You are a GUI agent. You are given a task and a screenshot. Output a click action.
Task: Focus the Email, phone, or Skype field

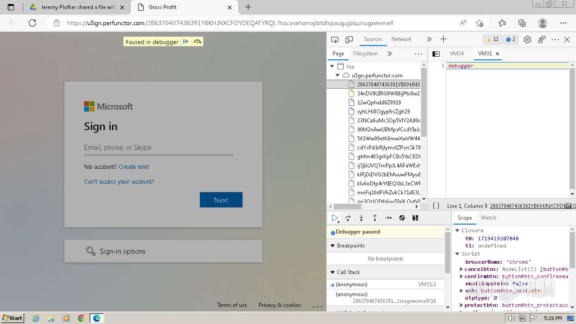coord(158,148)
